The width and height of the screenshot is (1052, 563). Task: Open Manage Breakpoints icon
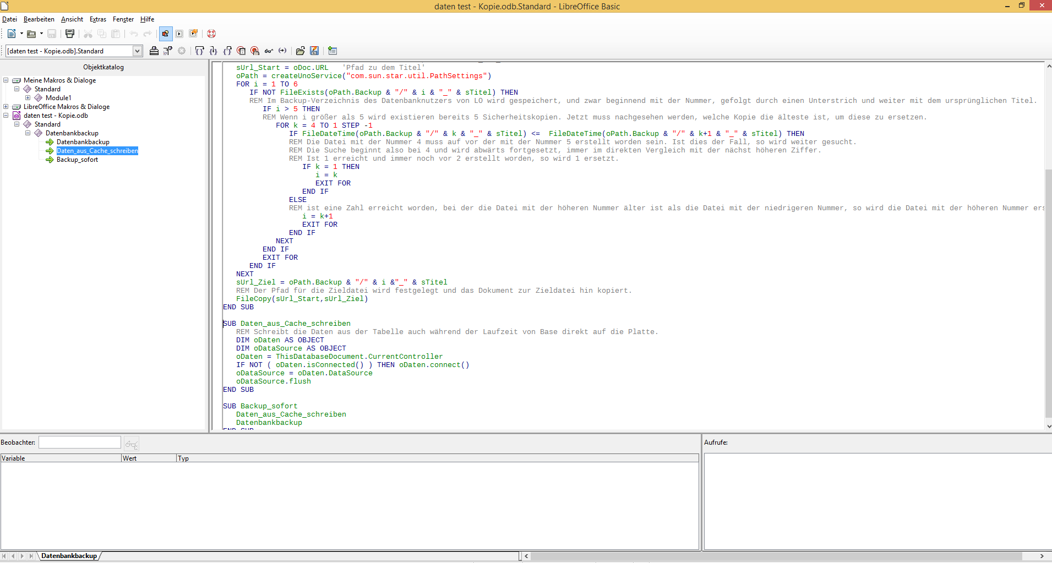[255, 51]
